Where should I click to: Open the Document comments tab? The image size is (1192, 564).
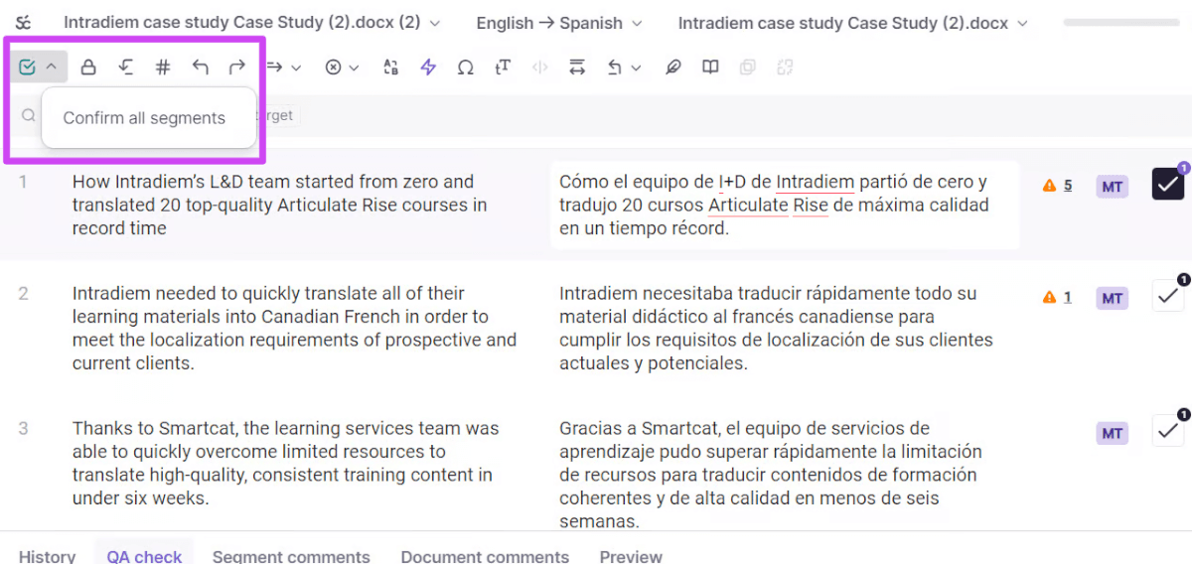[x=485, y=556]
